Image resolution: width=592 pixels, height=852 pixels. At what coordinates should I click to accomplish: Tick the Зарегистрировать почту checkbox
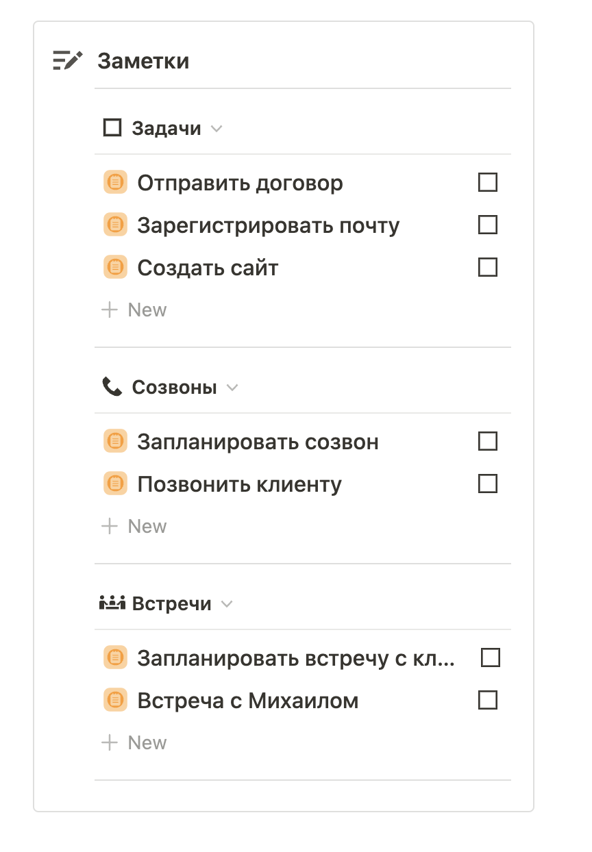487,225
